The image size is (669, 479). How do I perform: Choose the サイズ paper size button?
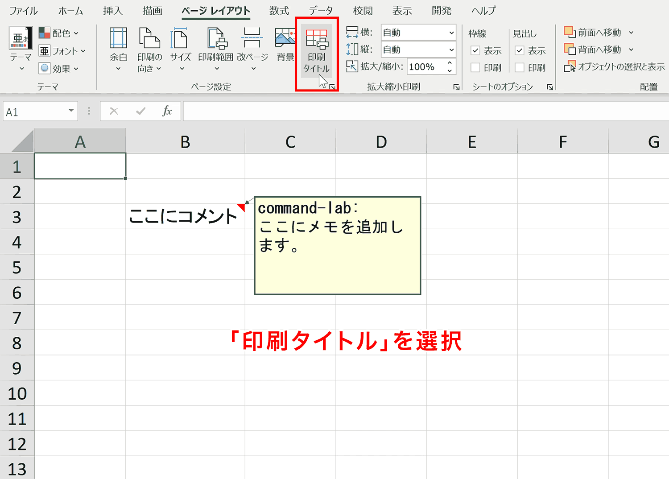pos(181,50)
